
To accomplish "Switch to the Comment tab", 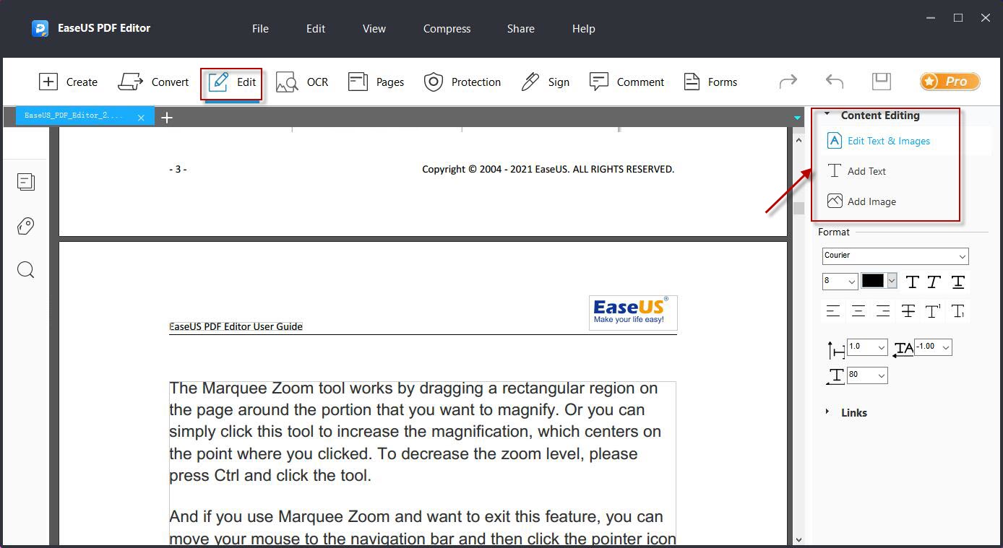I will click(627, 82).
